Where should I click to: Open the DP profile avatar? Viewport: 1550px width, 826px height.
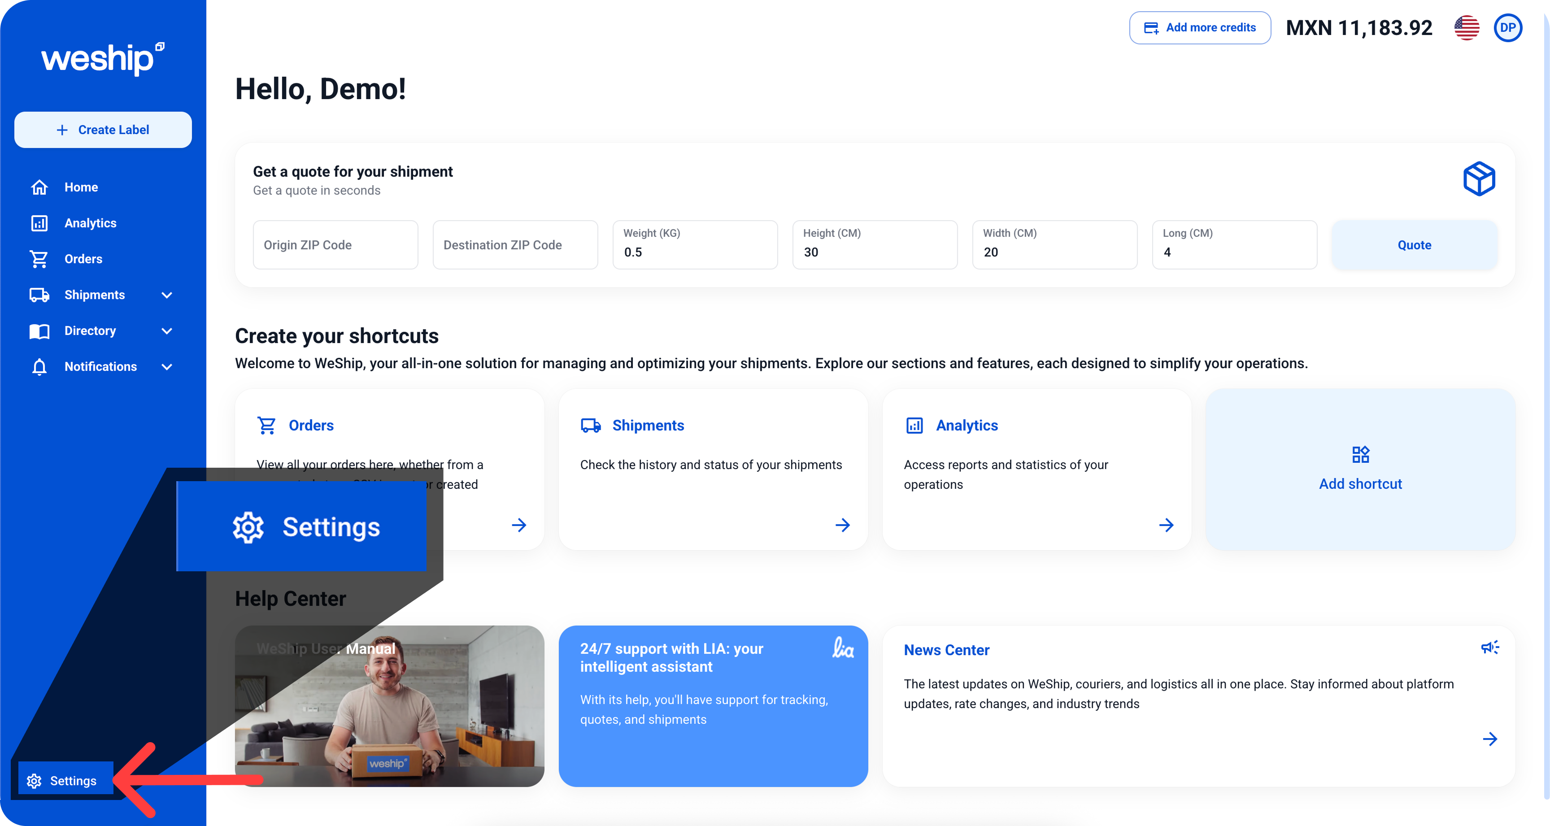pos(1507,28)
